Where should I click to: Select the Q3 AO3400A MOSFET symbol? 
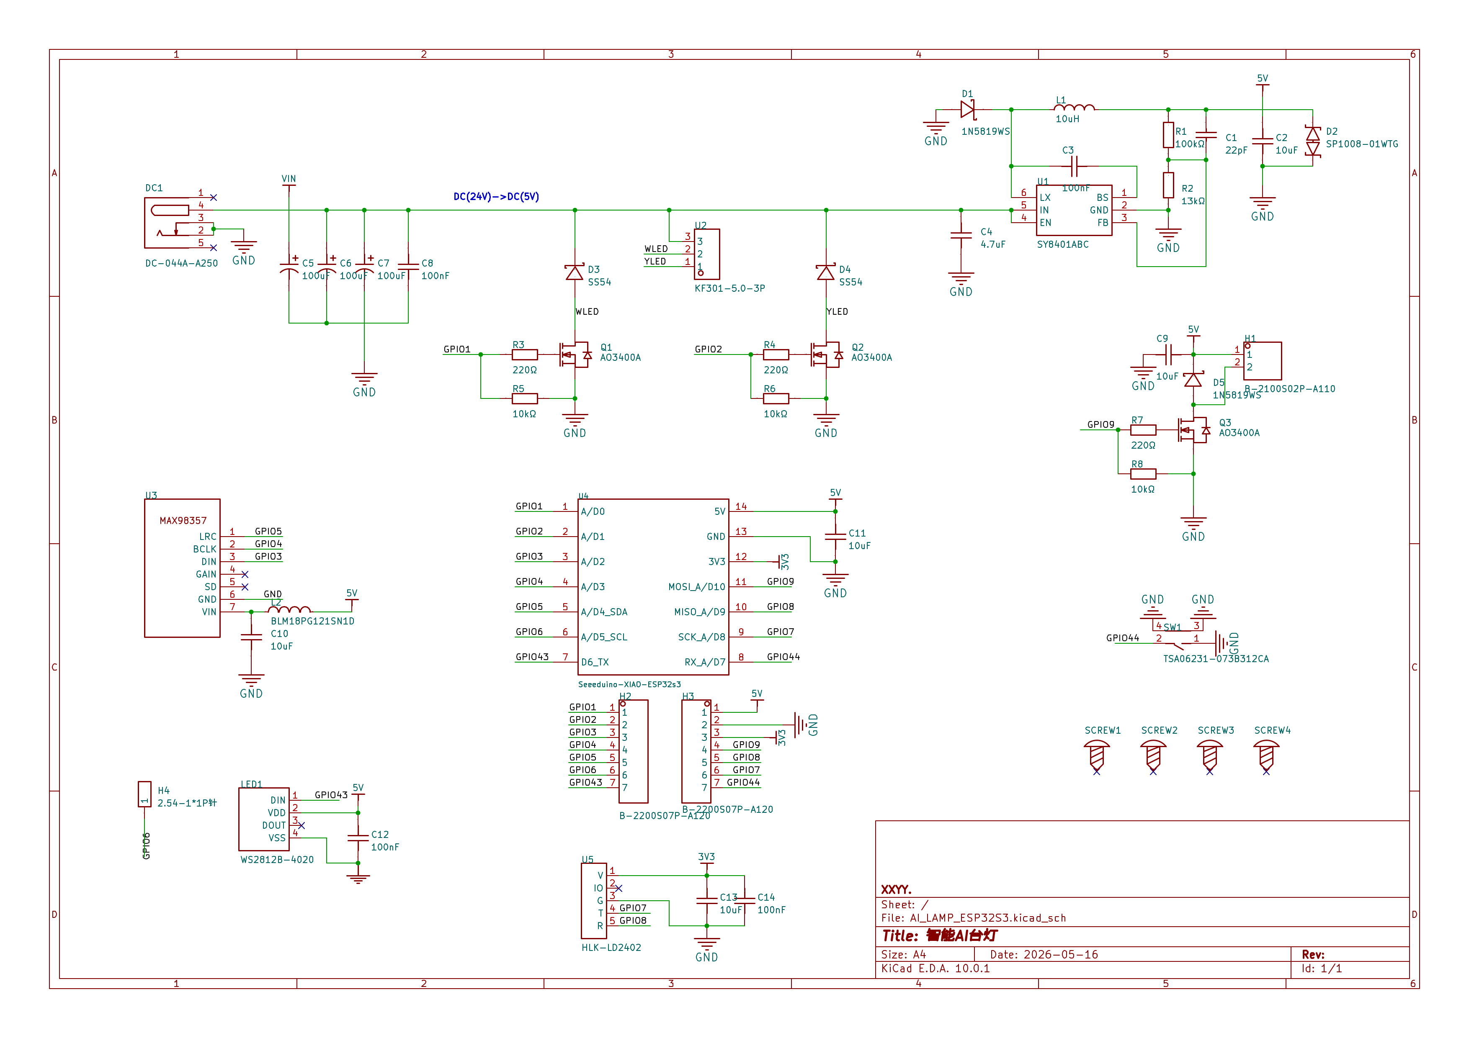point(1194,430)
